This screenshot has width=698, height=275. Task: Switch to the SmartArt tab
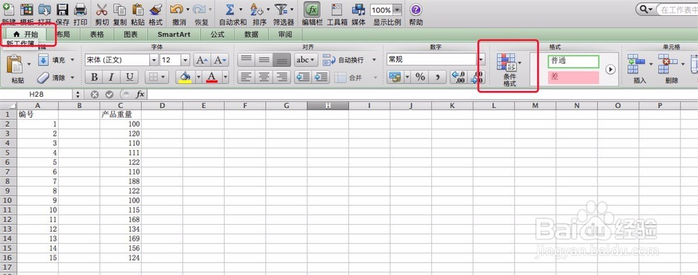coord(174,34)
